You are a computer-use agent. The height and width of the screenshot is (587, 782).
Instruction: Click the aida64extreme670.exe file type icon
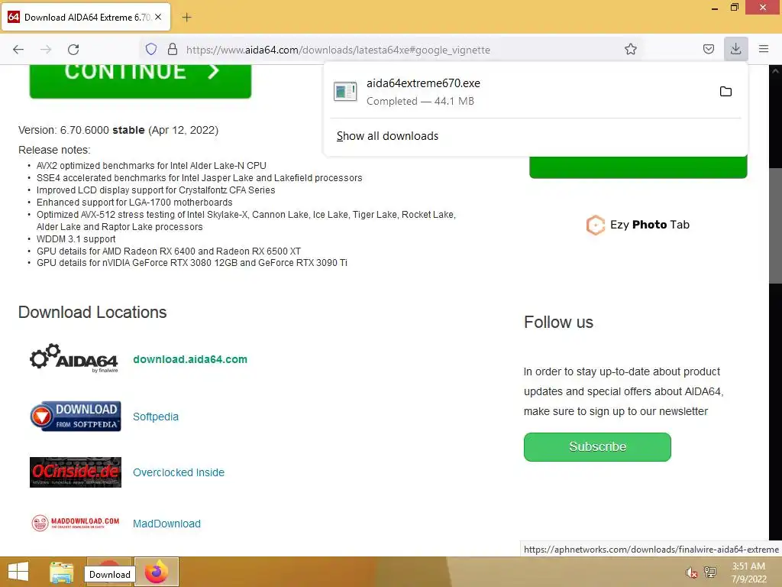(x=345, y=92)
